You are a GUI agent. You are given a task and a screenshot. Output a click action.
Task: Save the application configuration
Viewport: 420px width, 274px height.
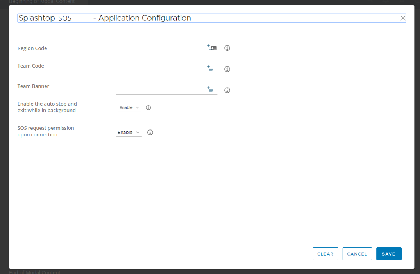389,254
